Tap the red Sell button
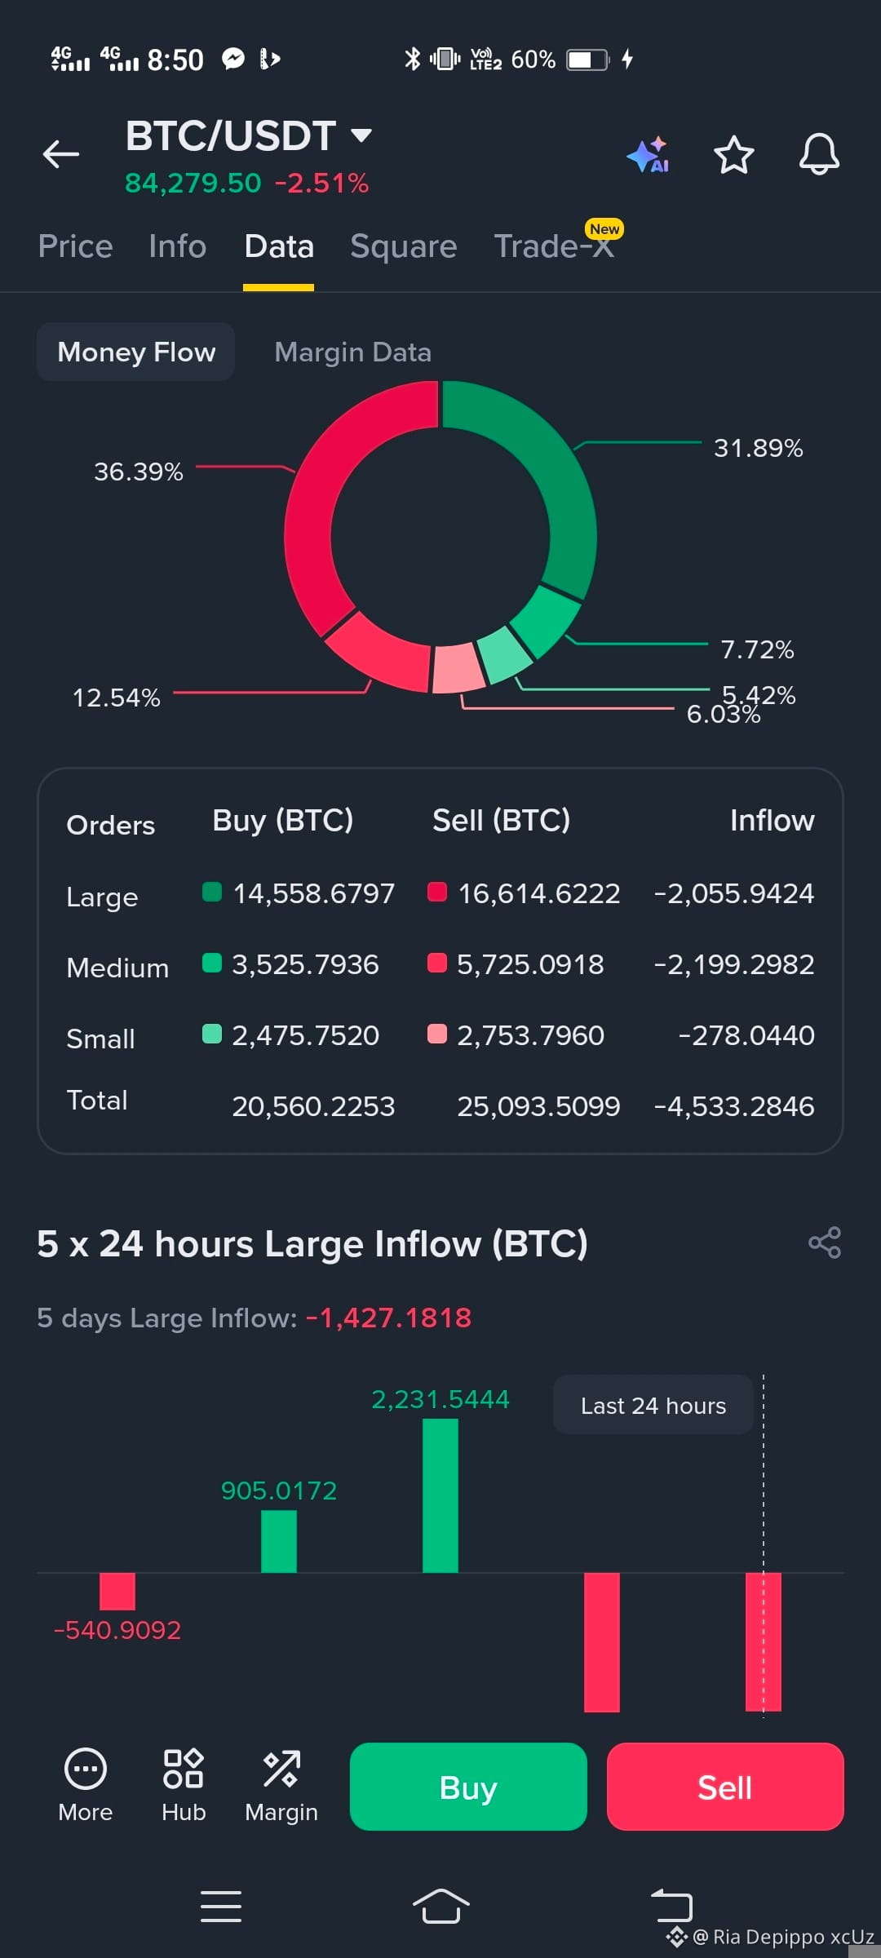The height and width of the screenshot is (1958, 881). pyautogui.click(x=725, y=1787)
